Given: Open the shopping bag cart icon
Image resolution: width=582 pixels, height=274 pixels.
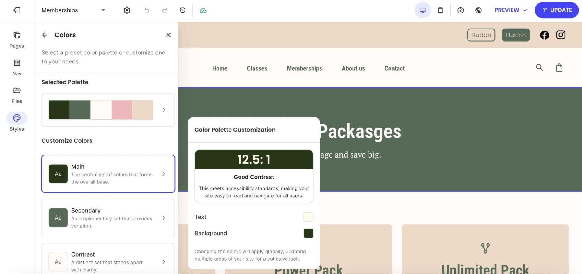Looking at the screenshot, I should [559, 68].
